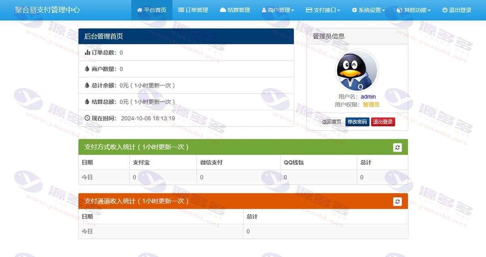Click the 今日 row in the payment-method table
The image size is (486, 257).
(x=243, y=177)
